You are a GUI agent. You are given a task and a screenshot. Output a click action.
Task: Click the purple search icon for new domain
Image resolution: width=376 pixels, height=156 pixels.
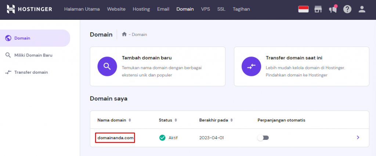tap(107, 66)
